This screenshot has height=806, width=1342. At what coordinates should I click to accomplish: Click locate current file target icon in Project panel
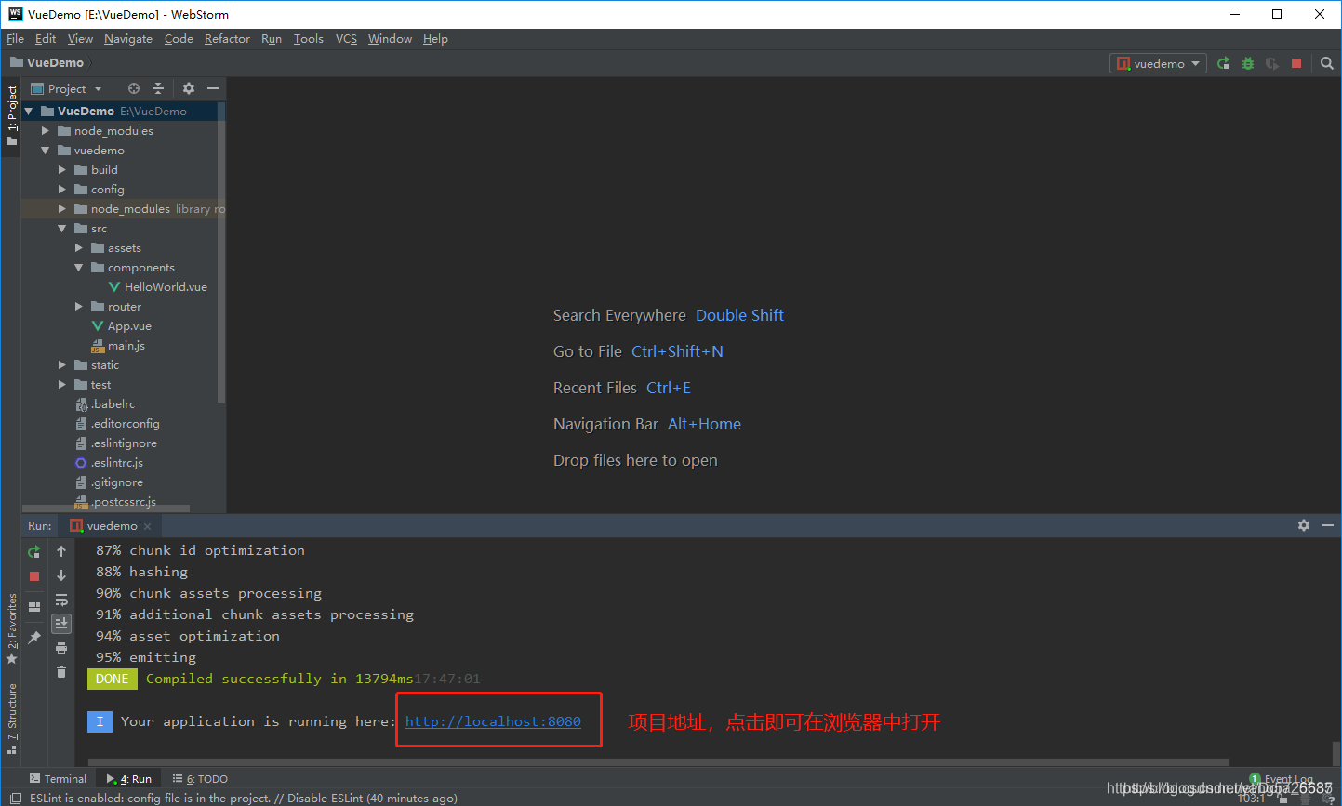click(x=134, y=88)
